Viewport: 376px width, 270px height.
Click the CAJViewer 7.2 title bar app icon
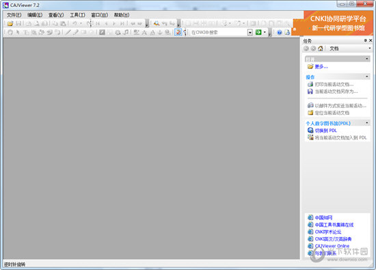5,5
